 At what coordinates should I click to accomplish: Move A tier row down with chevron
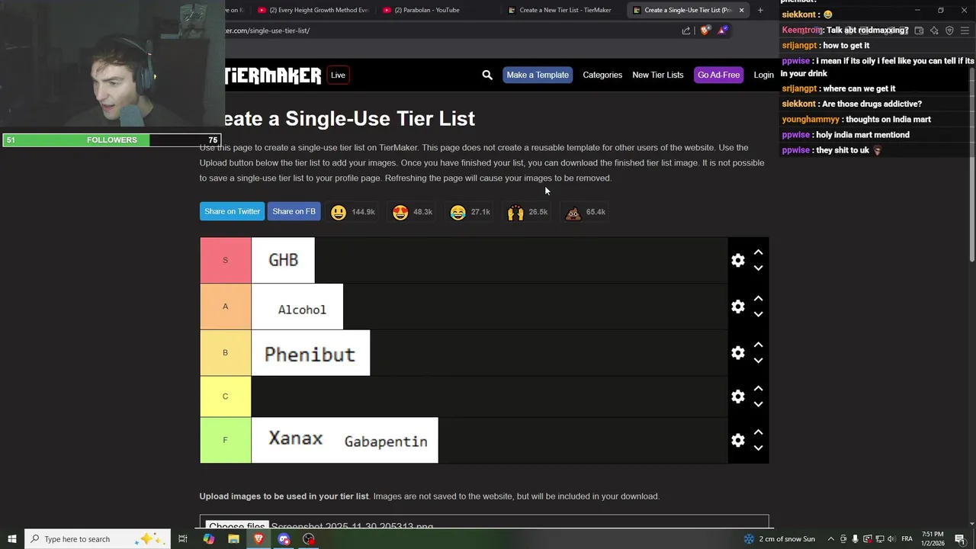pyautogui.click(x=758, y=314)
